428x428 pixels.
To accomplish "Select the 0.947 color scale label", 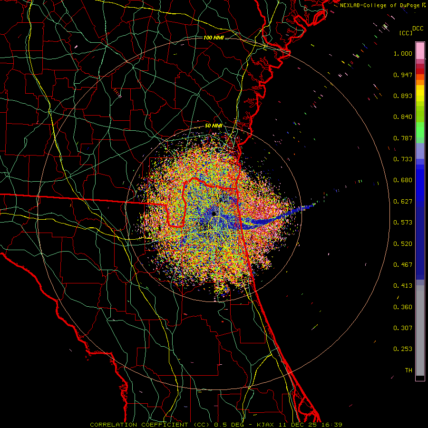I will point(403,75).
